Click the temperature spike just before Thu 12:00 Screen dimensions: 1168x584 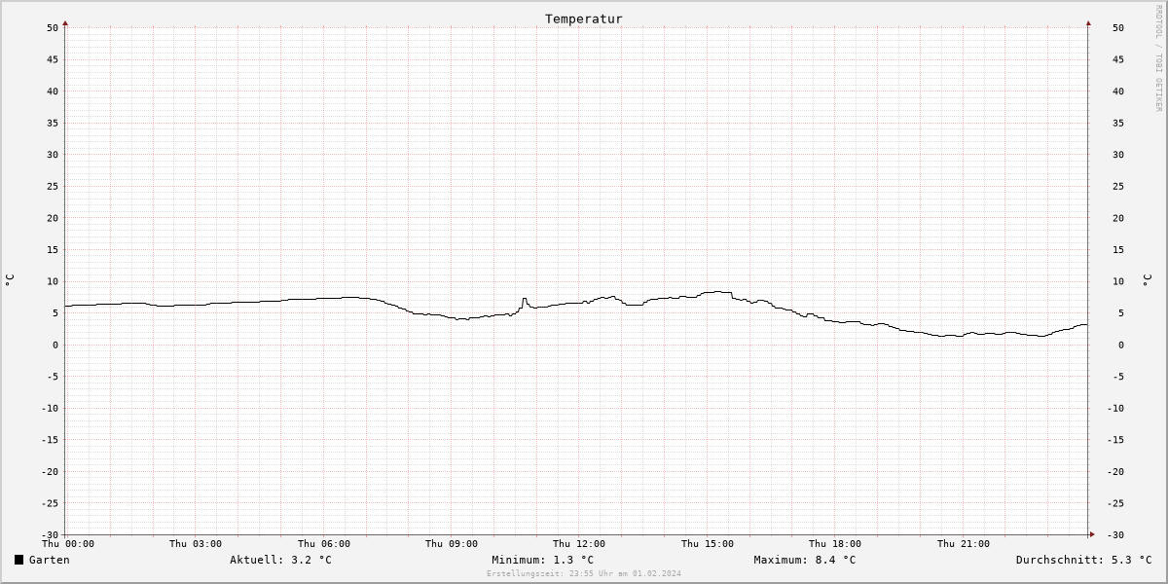click(525, 303)
